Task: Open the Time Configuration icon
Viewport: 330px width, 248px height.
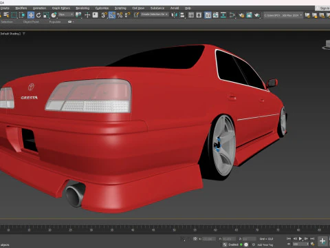Action: [x=312, y=245]
